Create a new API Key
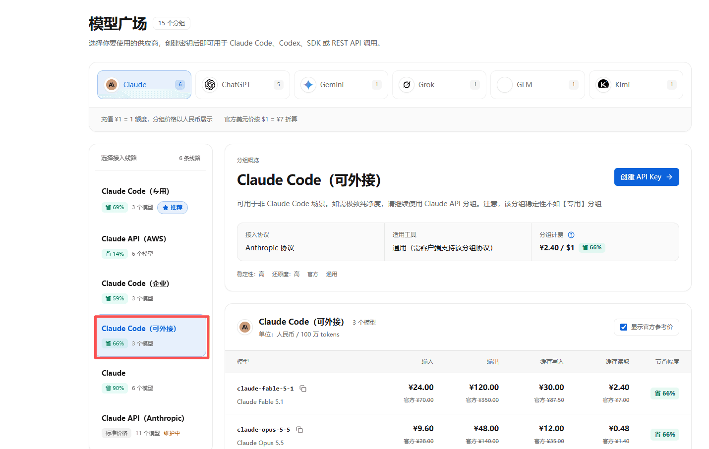 pos(647,177)
